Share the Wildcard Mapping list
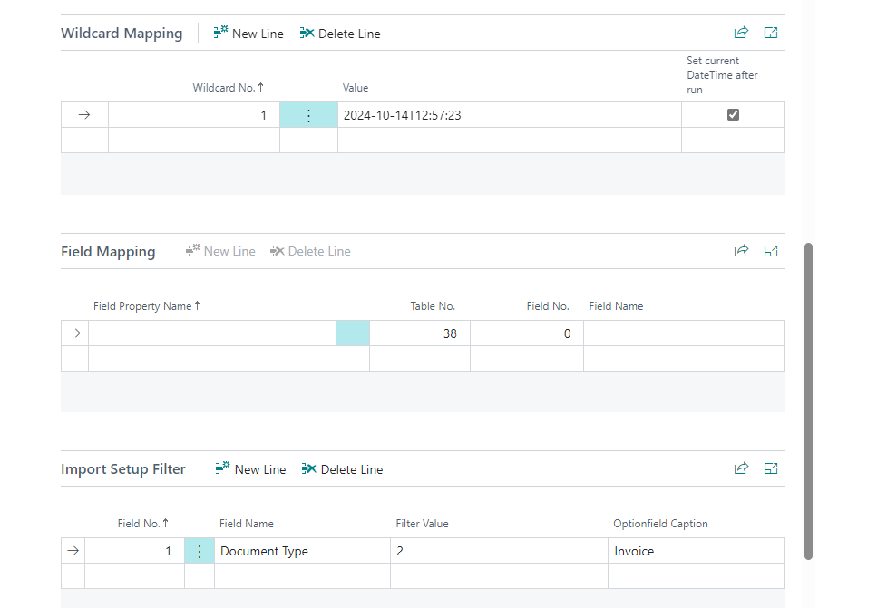This screenshot has width=877, height=608. tap(741, 33)
